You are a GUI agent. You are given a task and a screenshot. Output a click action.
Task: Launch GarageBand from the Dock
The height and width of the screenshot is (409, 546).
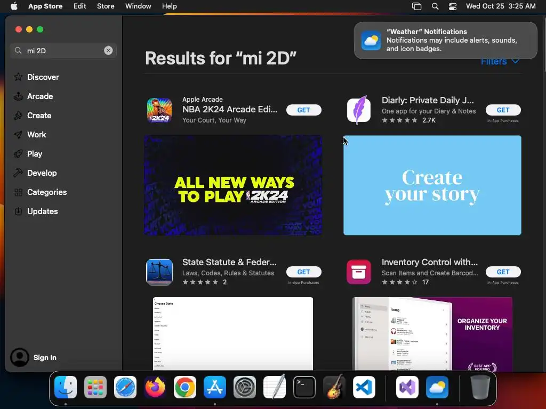pos(334,387)
